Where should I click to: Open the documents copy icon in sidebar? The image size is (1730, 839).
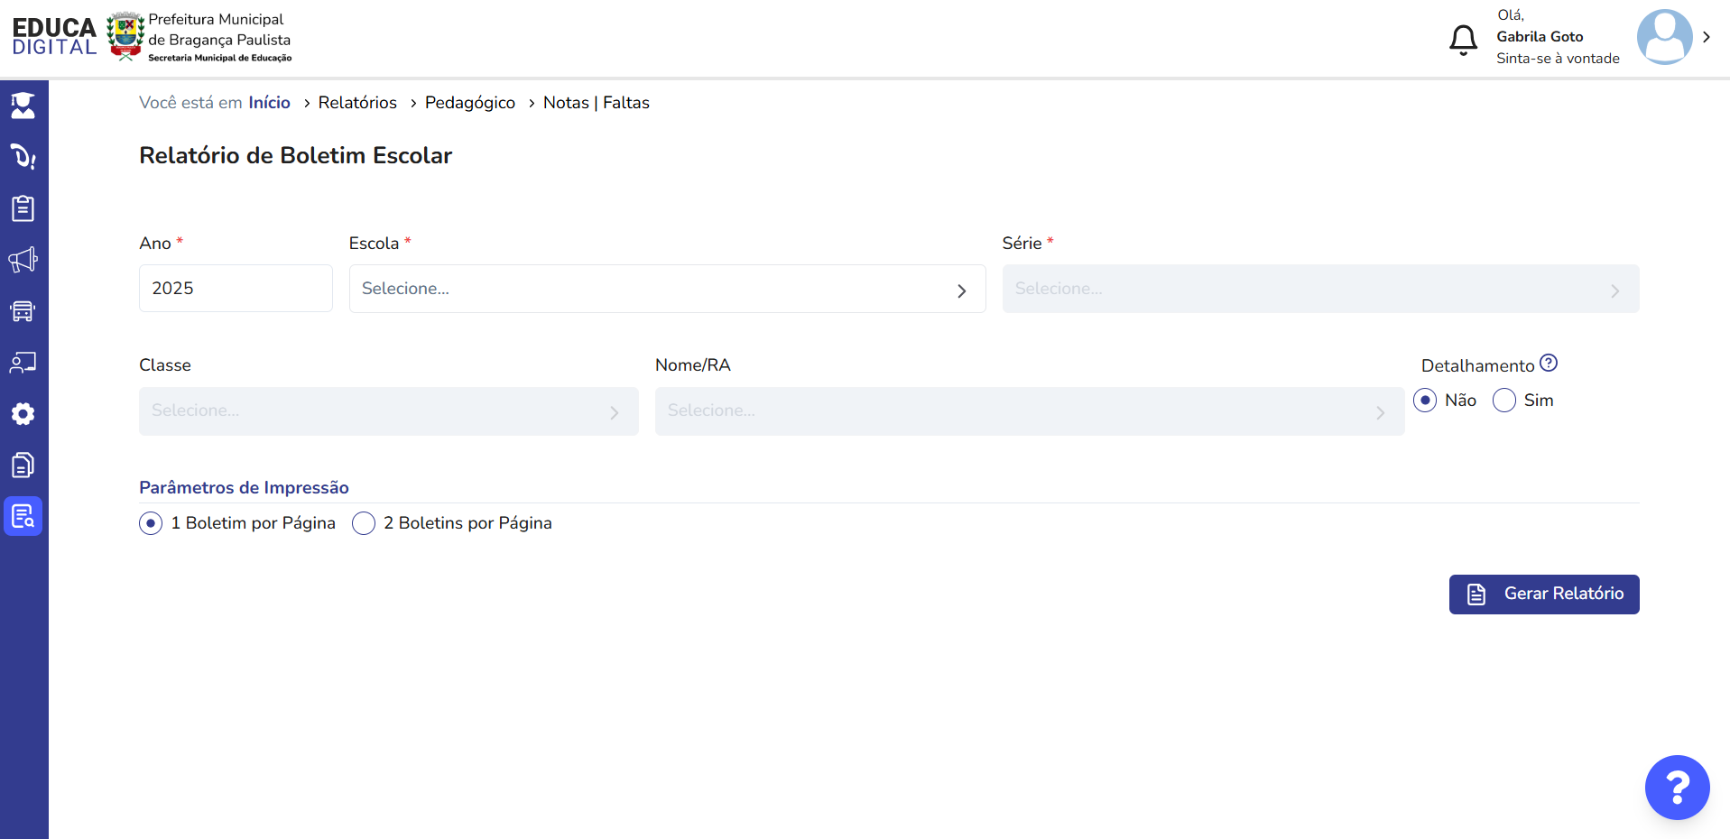click(23, 466)
